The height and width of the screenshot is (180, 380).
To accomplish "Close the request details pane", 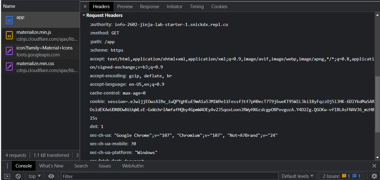I will (85, 7).
